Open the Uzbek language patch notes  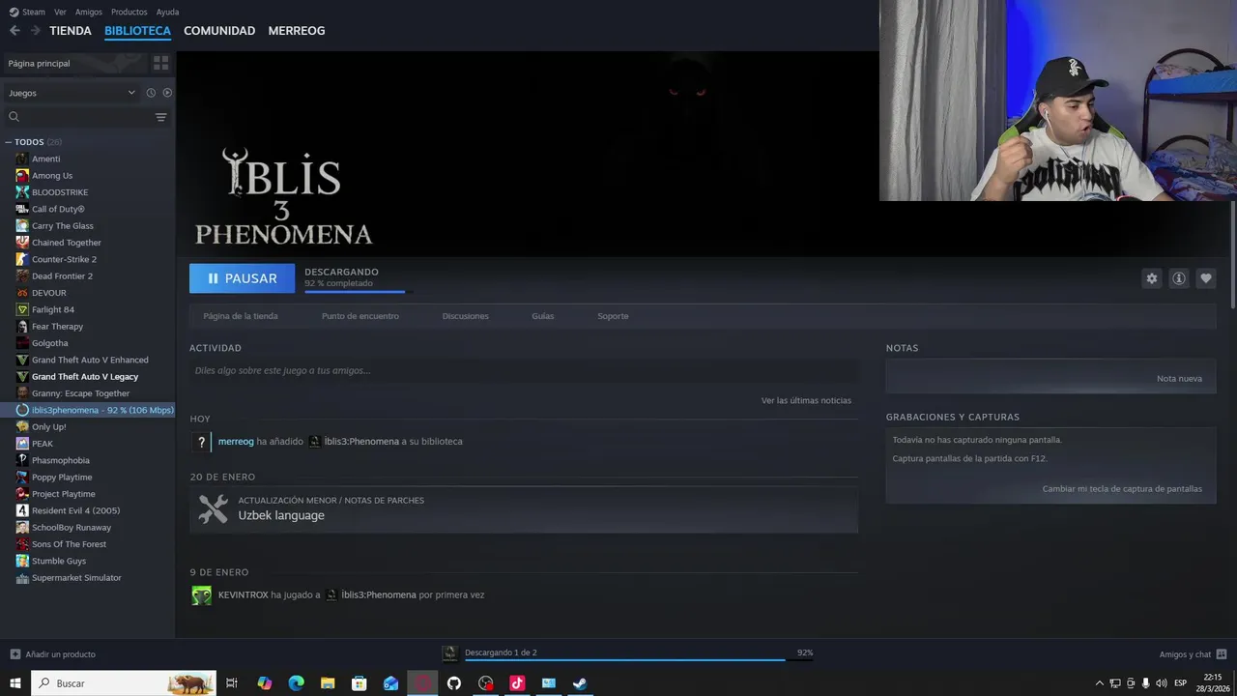click(x=524, y=509)
